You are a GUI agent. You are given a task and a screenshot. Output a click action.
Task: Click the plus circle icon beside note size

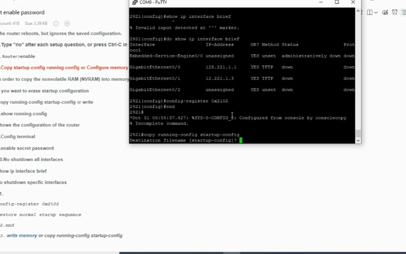click(67, 24)
